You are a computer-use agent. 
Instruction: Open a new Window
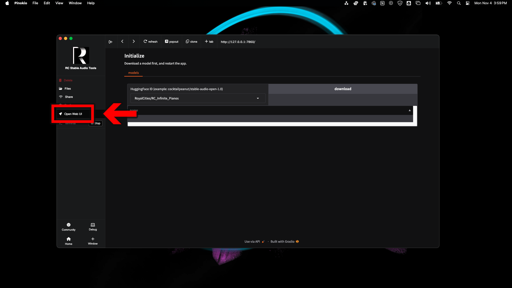click(93, 241)
